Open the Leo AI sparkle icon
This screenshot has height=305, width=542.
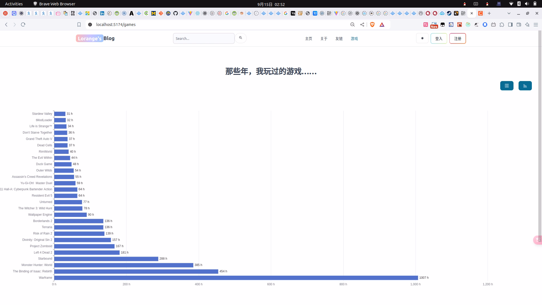(527, 25)
